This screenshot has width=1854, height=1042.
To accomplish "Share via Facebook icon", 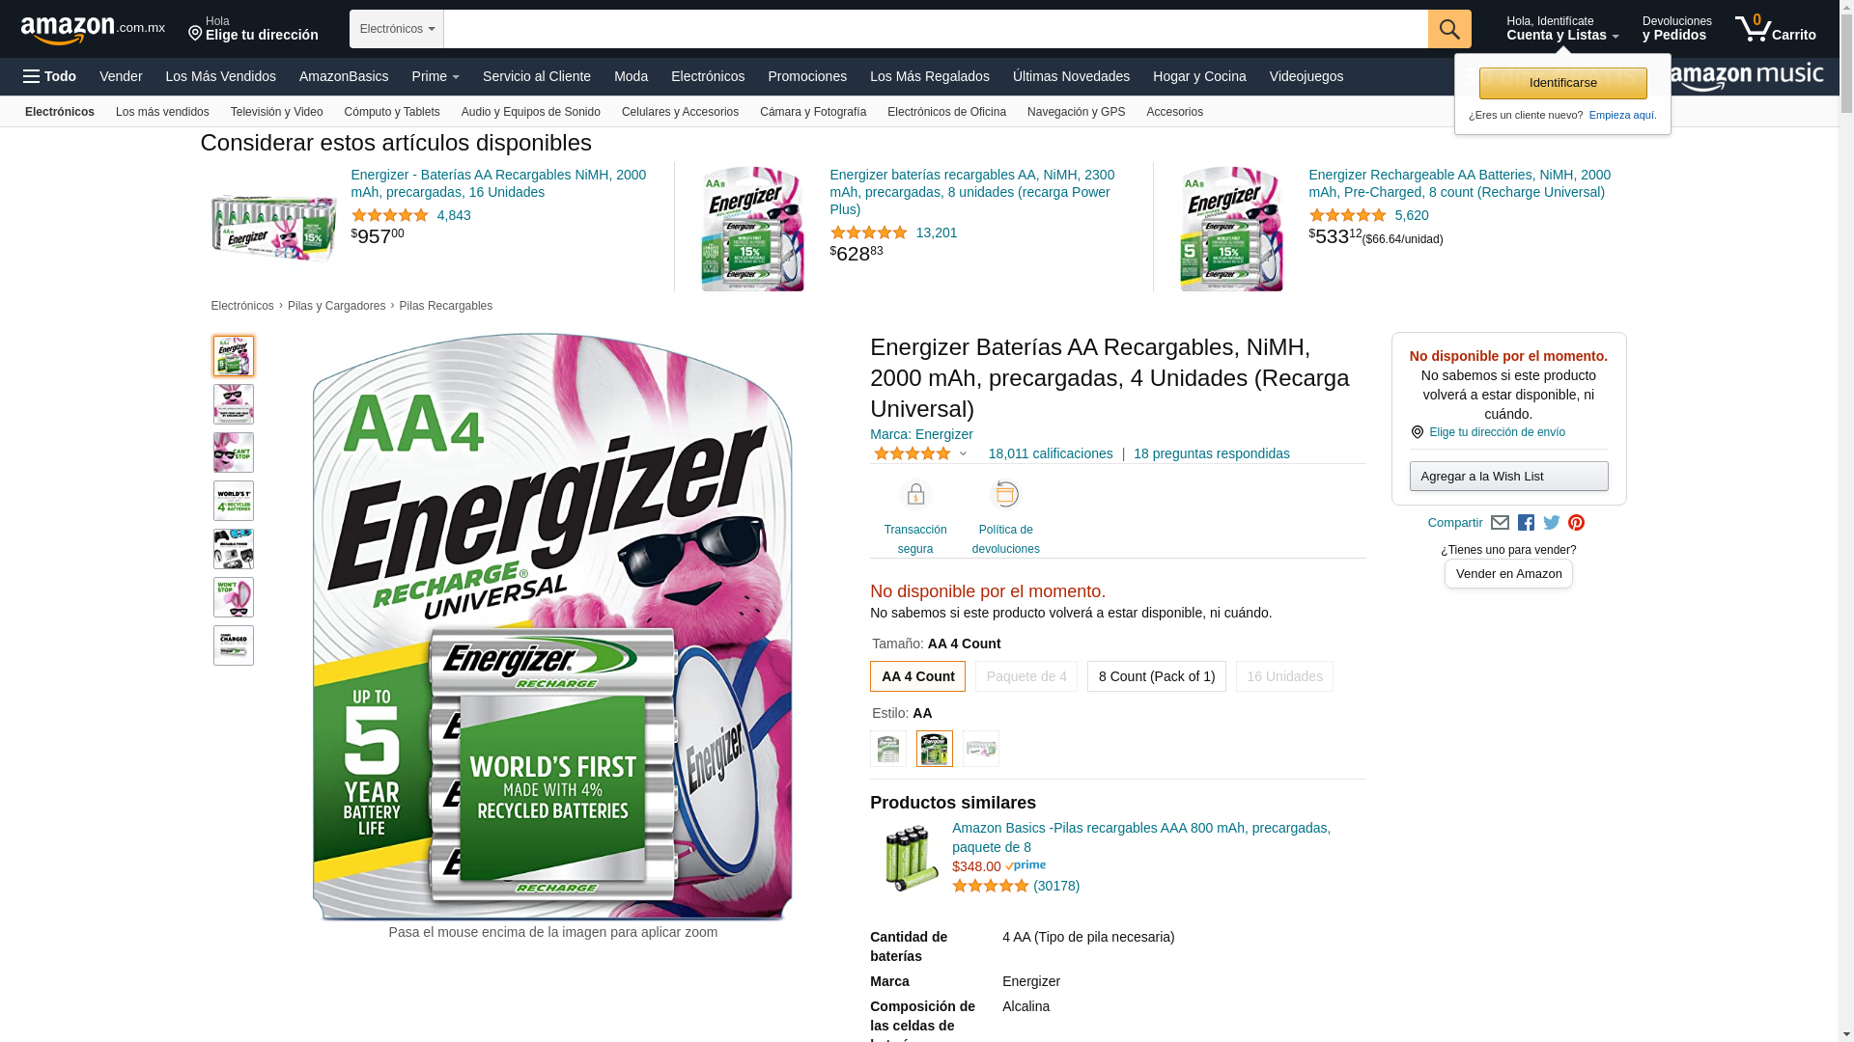I will tap(1526, 523).
